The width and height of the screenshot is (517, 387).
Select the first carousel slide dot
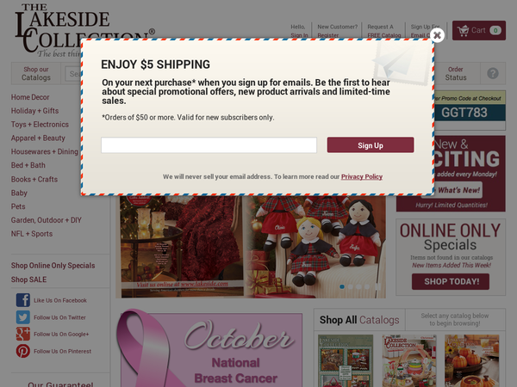coord(342,286)
